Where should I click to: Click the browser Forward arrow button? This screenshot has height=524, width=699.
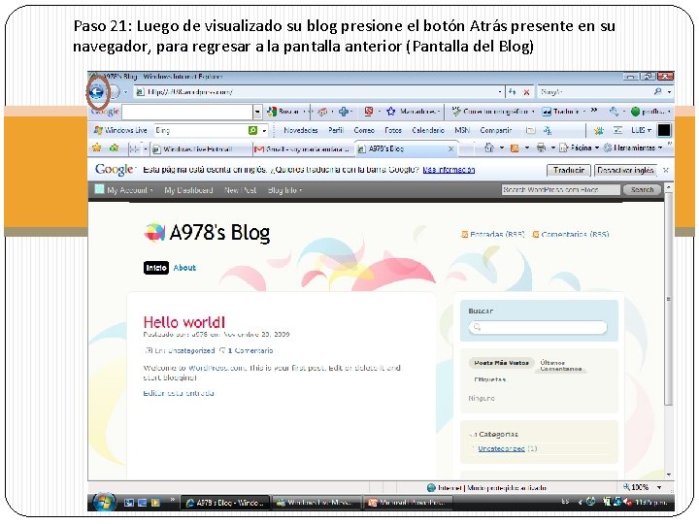pos(114,92)
